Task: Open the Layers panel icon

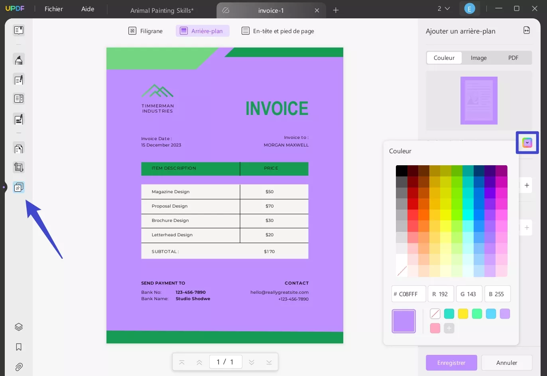Action: click(19, 327)
